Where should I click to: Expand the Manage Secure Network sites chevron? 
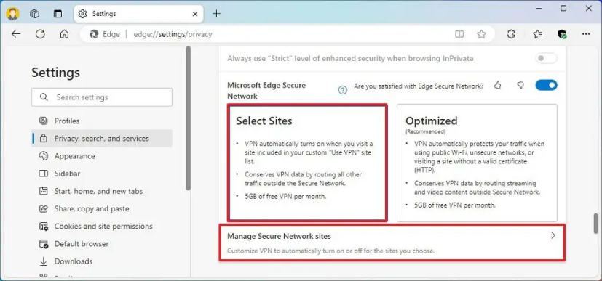click(553, 236)
